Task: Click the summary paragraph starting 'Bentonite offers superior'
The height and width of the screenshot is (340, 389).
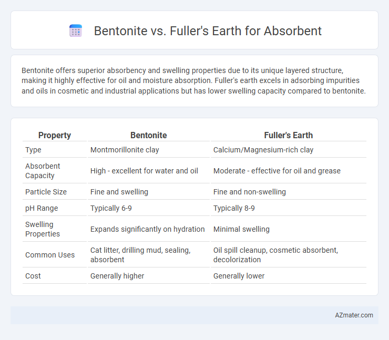Action: pyautogui.click(x=193, y=80)
